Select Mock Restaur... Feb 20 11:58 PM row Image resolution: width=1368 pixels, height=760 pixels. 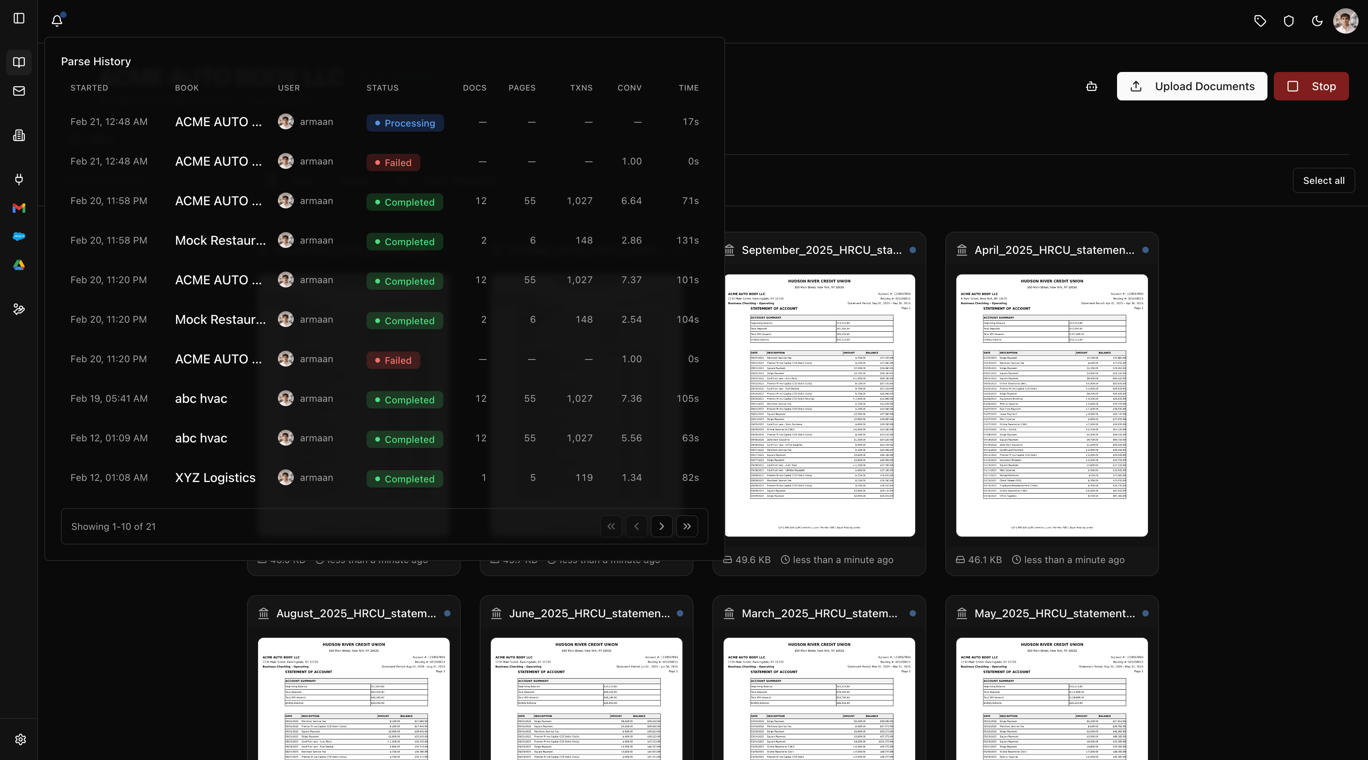click(384, 240)
